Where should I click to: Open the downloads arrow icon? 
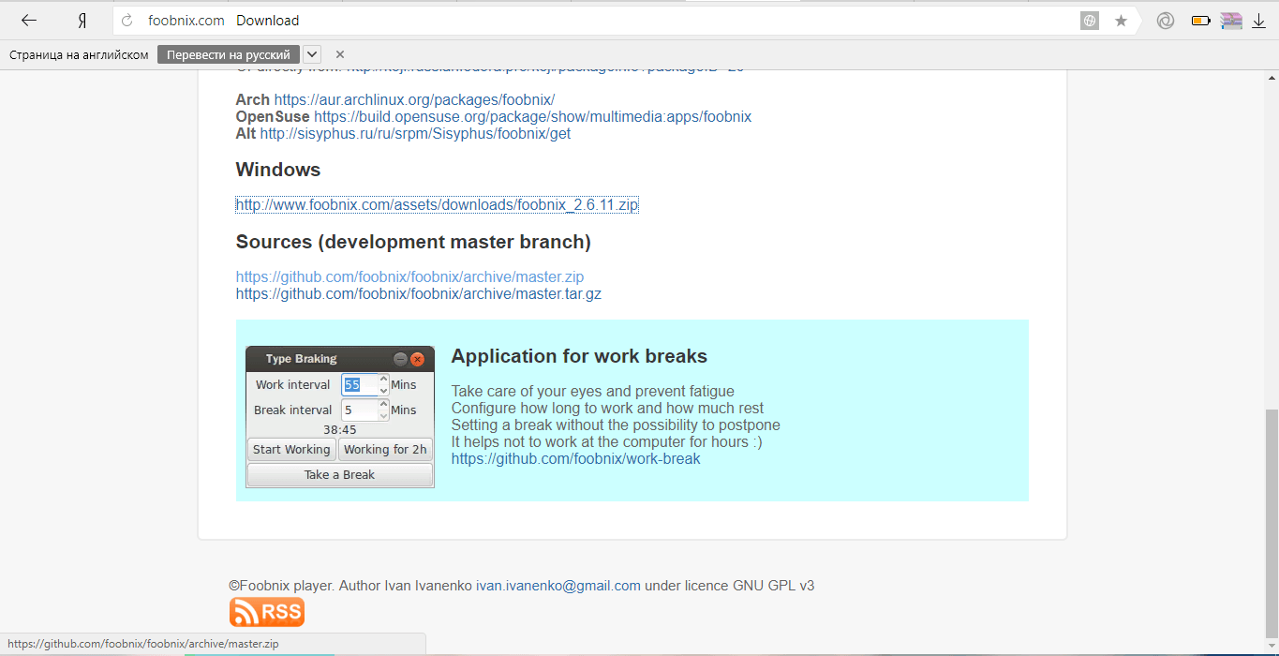tap(1259, 21)
